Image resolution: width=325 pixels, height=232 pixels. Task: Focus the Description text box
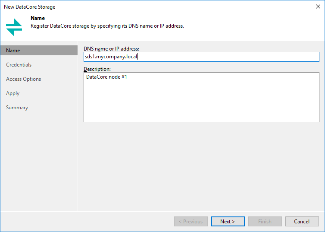(x=201, y=97)
